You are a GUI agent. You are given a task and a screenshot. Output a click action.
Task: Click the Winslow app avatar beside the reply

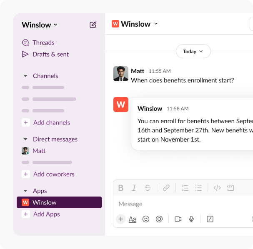click(121, 105)
